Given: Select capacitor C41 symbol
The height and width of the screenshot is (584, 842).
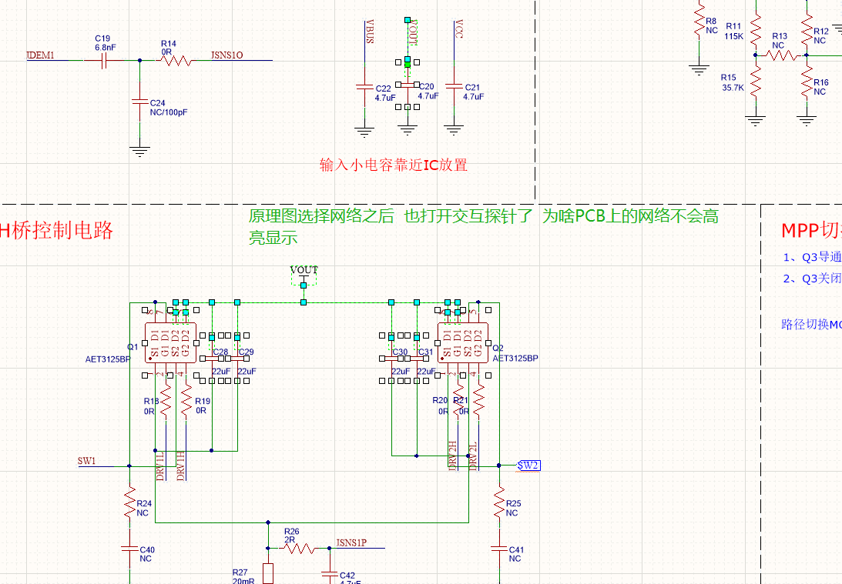Looking at the screenshot, I should (499, 549).
